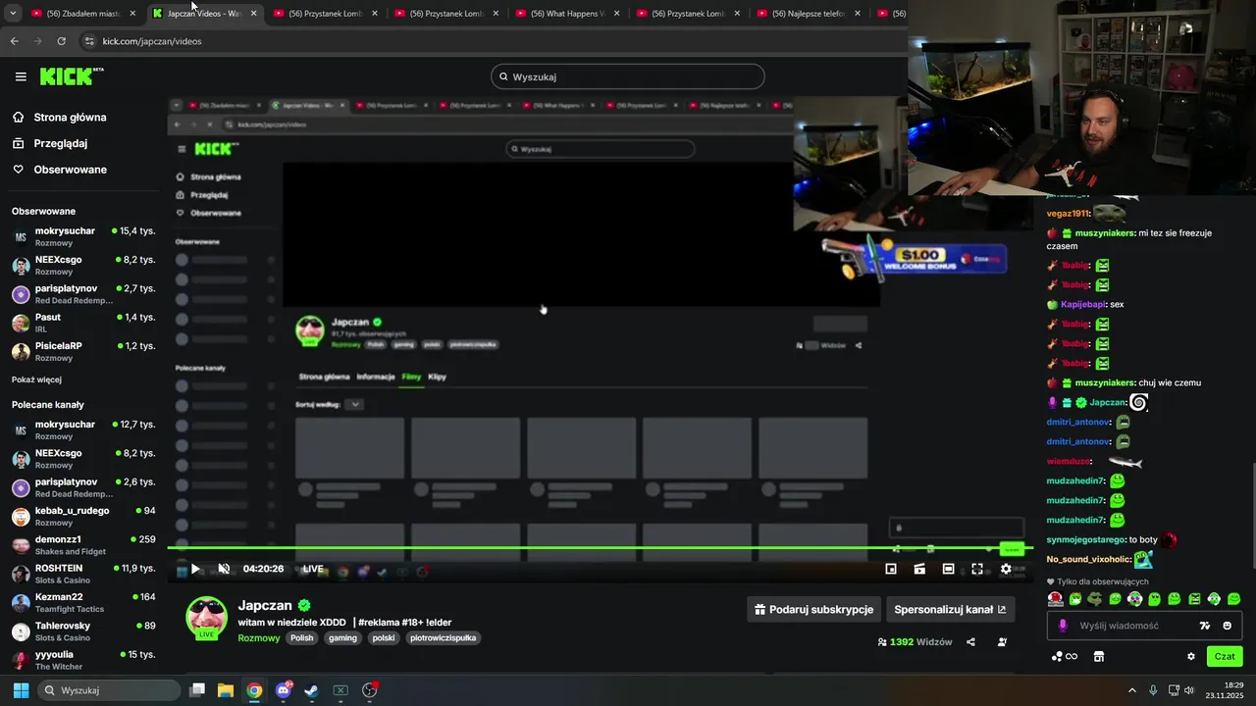Play the stream video
Viewport: 1256px width, 706px height.
(x=195, y=569)
